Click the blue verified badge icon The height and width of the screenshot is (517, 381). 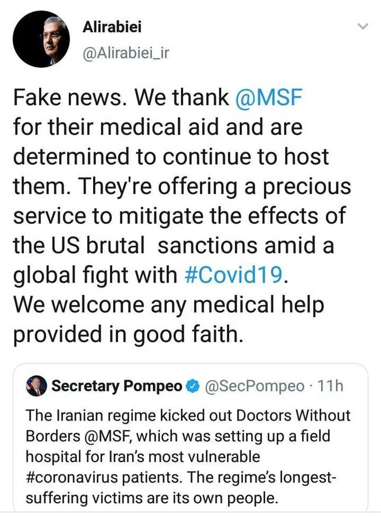tap(193, 386)
